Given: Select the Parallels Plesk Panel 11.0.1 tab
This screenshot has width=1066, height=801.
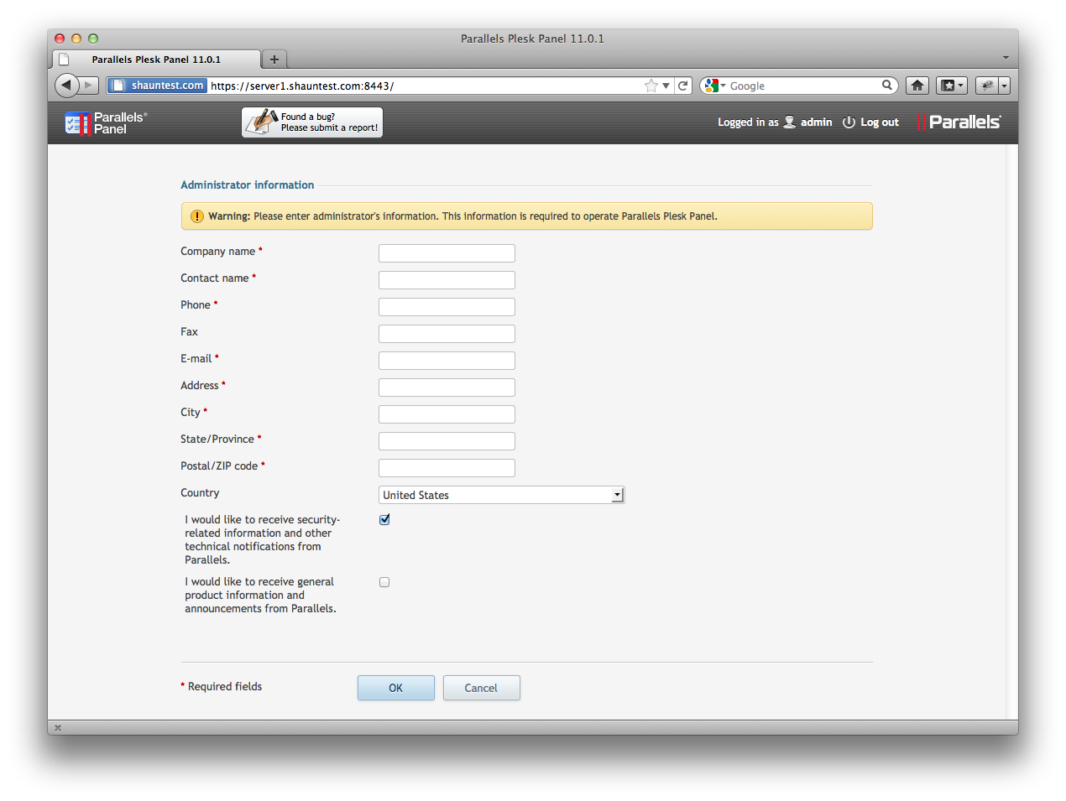Looking at the screenshot, I should (156, 60).
